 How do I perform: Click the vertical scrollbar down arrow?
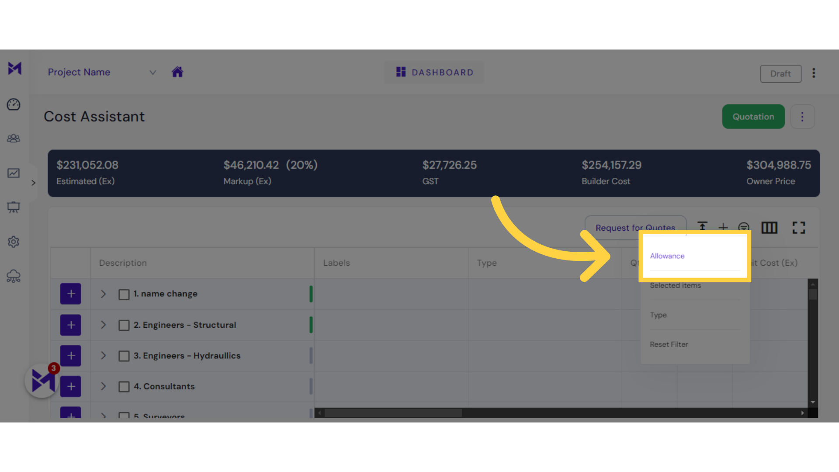pos(813,402)
